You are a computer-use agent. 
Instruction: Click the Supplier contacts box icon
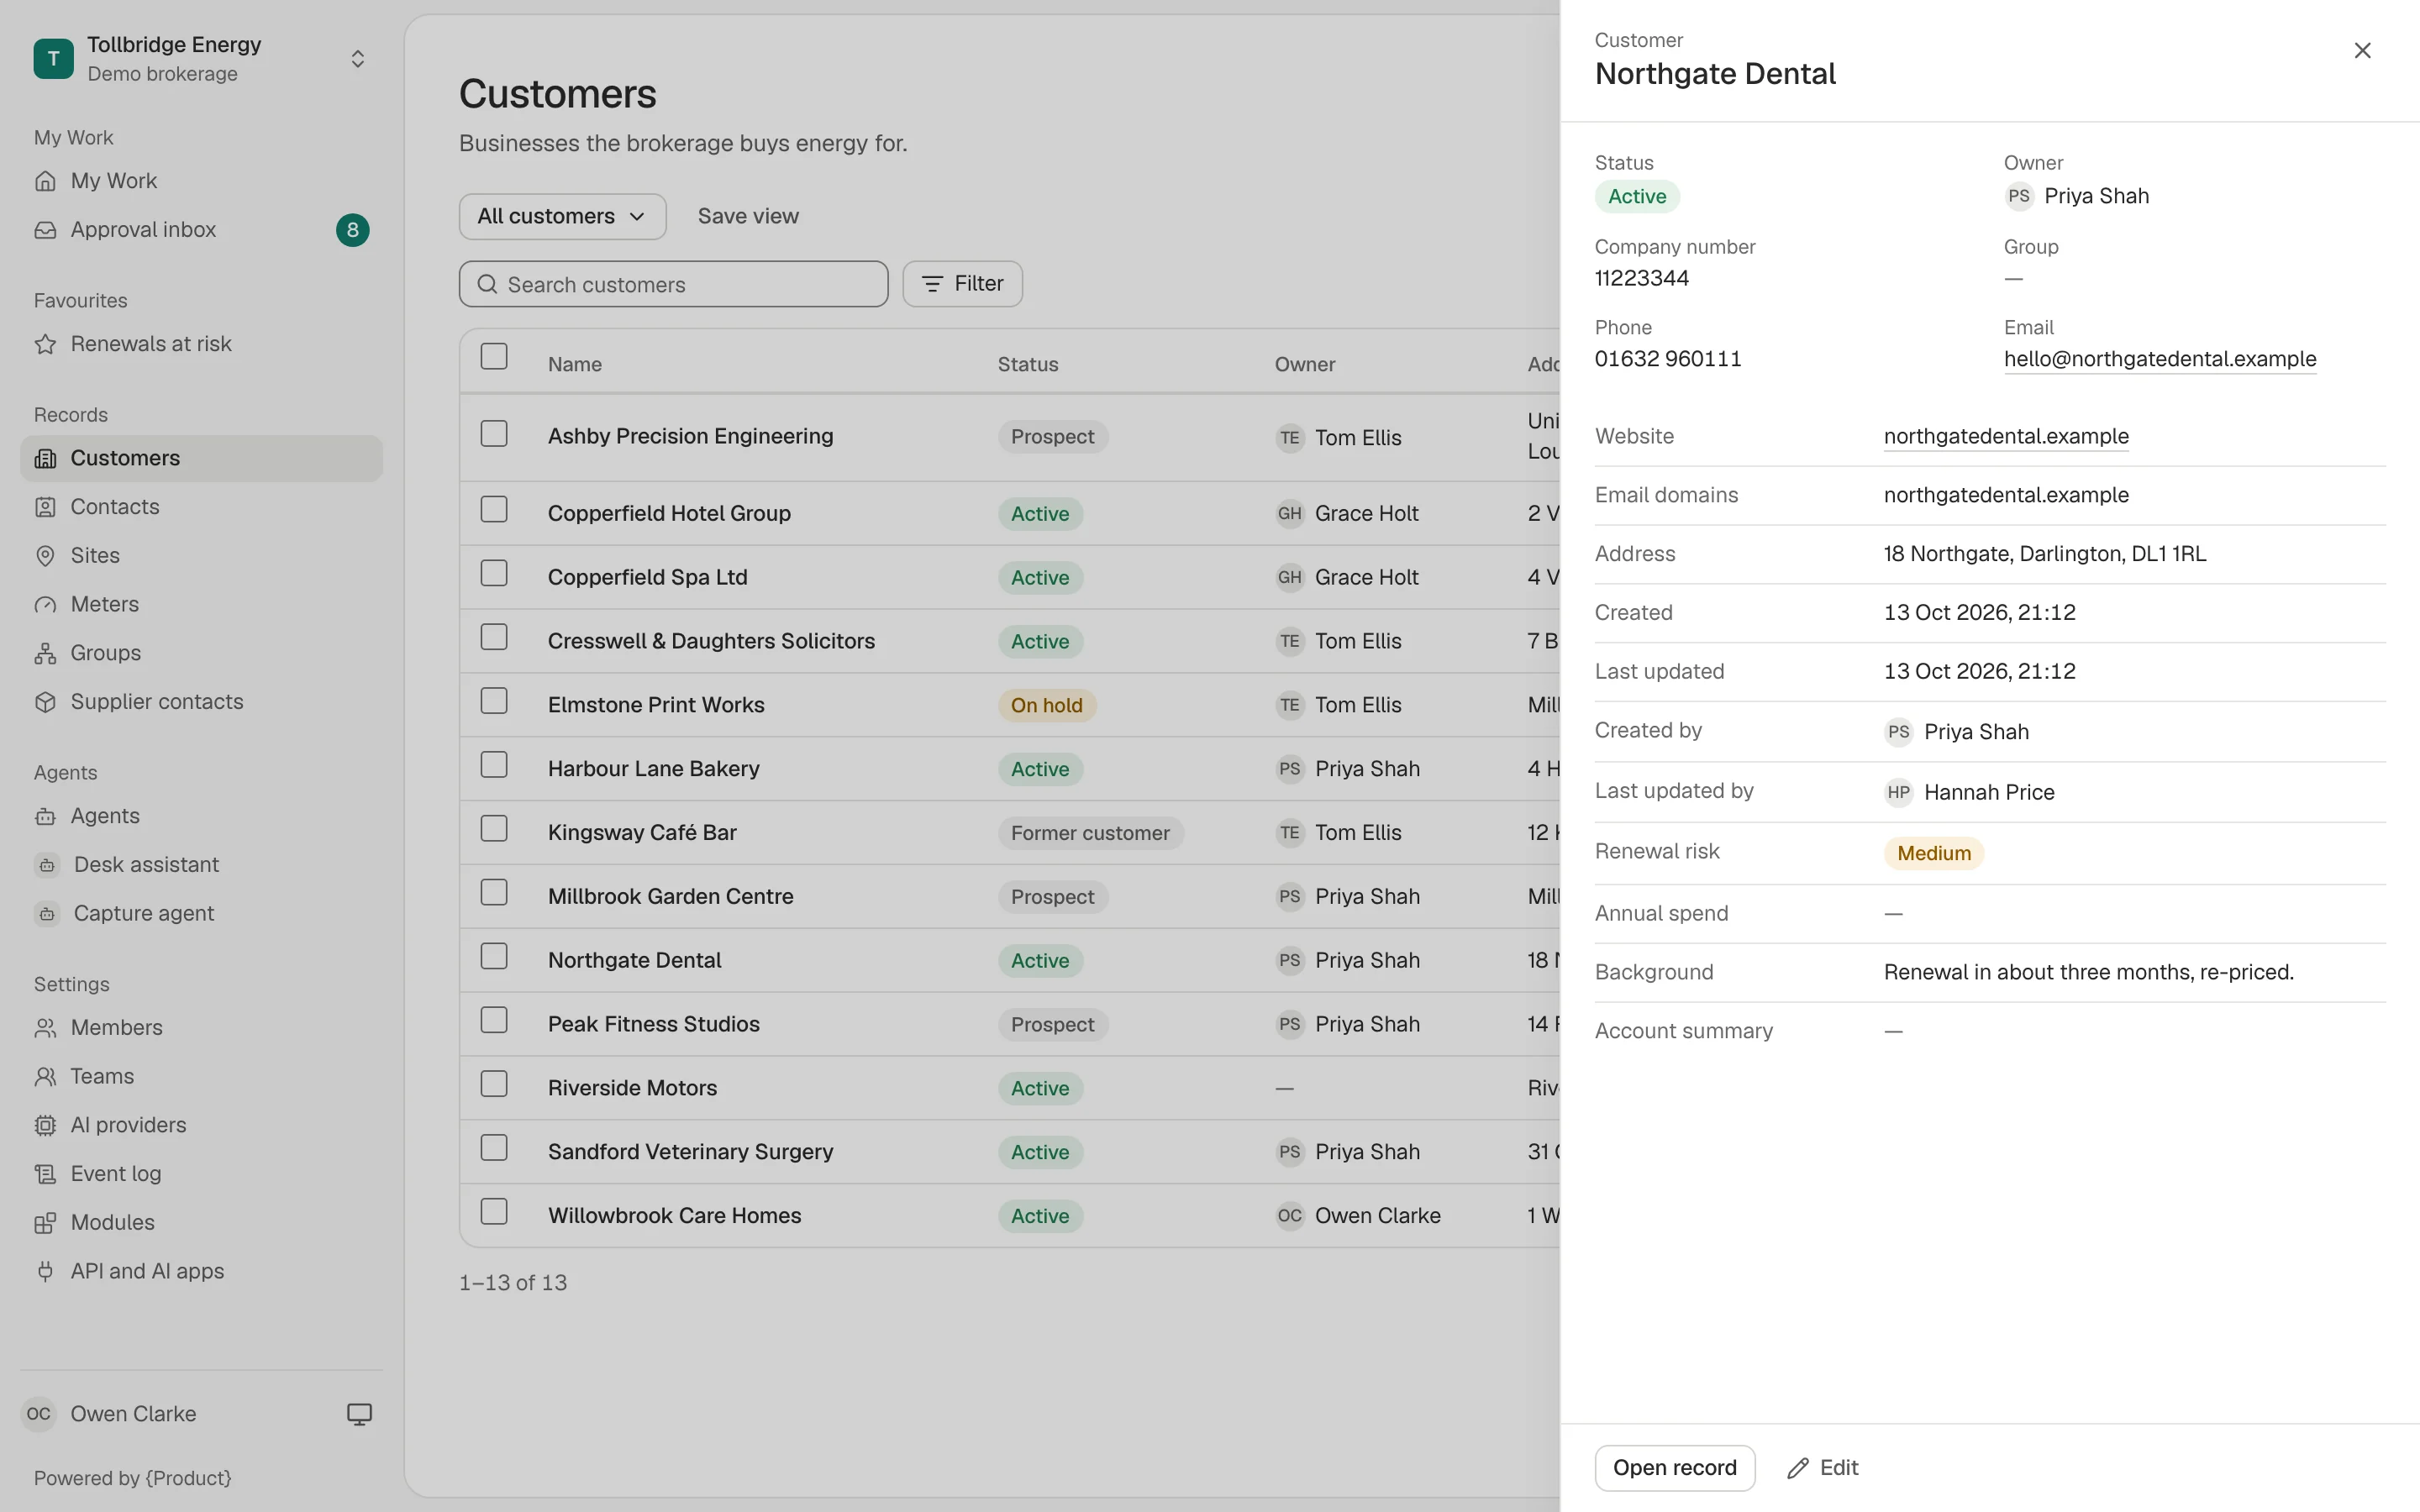(45, 702)
